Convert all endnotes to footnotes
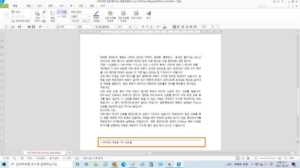 coord(123,16)
